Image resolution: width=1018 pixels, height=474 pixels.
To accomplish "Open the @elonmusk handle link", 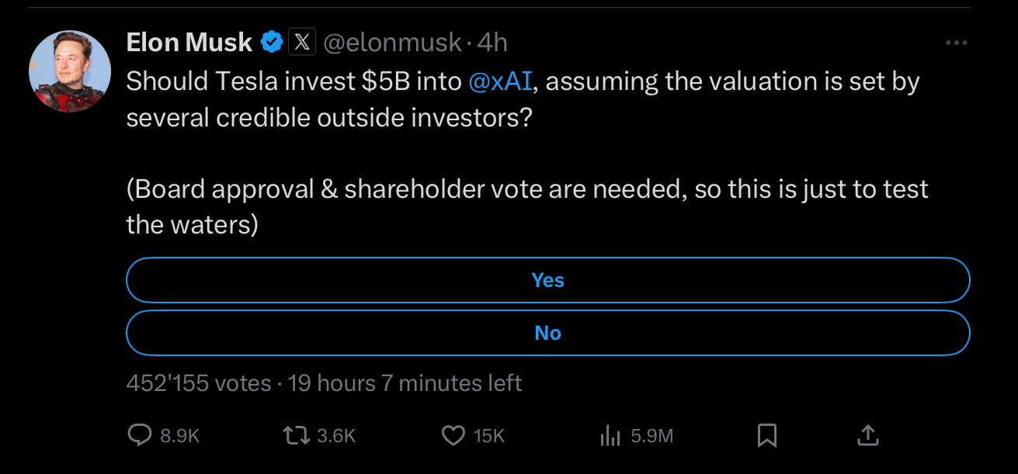I will point(391,43).
